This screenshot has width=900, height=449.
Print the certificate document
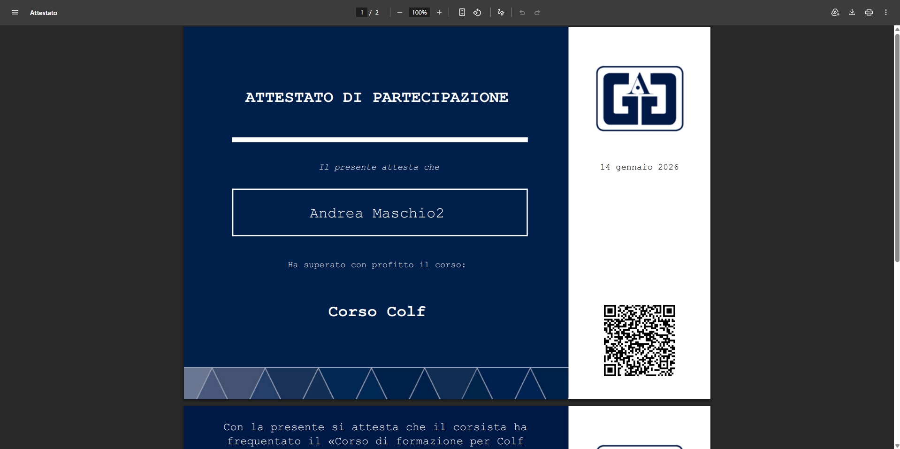coord(869,13)
